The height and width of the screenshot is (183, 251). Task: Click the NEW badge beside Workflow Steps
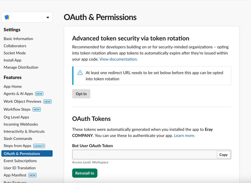click(37, 109)
